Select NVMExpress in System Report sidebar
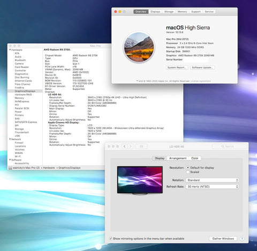 coord(22,102)
